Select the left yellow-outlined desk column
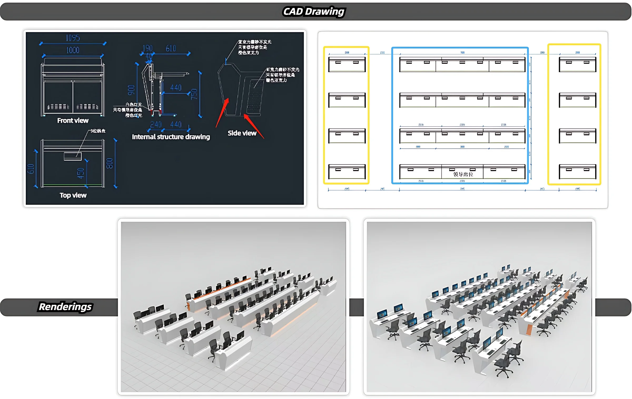632x399 pixels. pyautogui.click(x=346, y=115)
